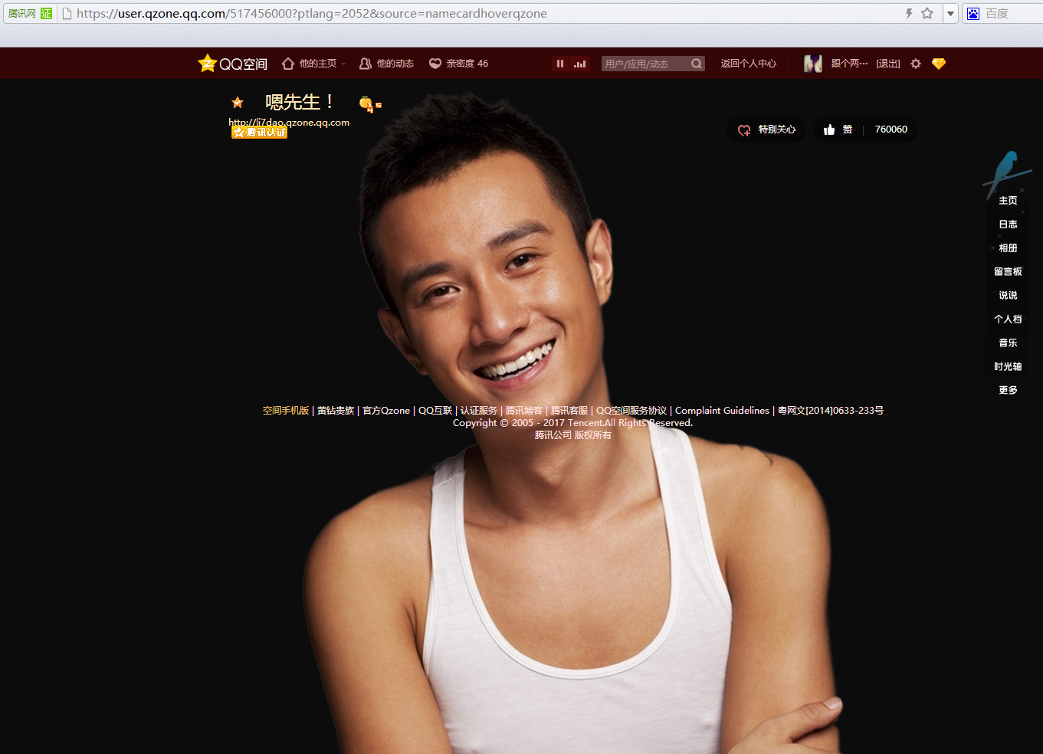Go to 留言板 in side menu

point(1008,271)
